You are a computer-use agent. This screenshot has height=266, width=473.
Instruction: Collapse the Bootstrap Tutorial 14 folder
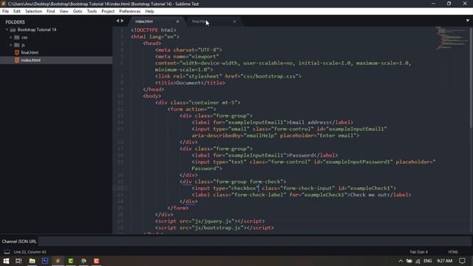coord(7,30)
